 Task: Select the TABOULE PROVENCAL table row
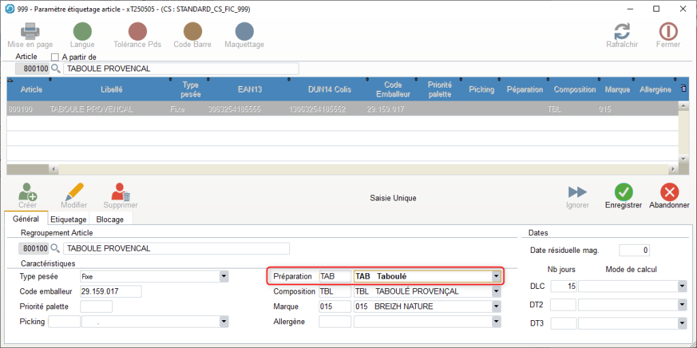coord(272,109)
